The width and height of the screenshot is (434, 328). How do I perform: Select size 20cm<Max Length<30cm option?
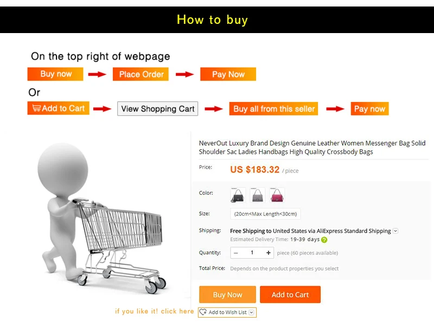pos(265,214)
